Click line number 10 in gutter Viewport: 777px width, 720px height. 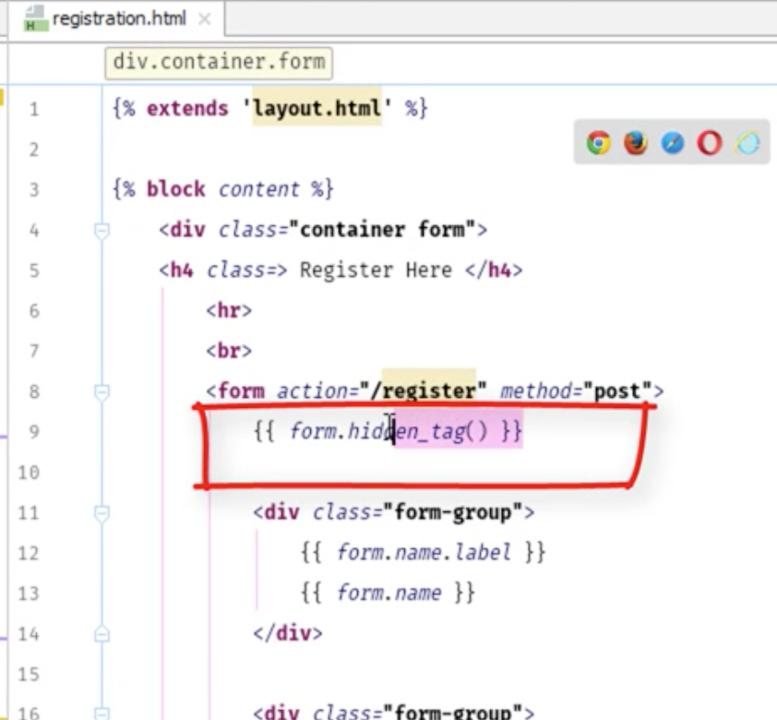pos(29,473)
